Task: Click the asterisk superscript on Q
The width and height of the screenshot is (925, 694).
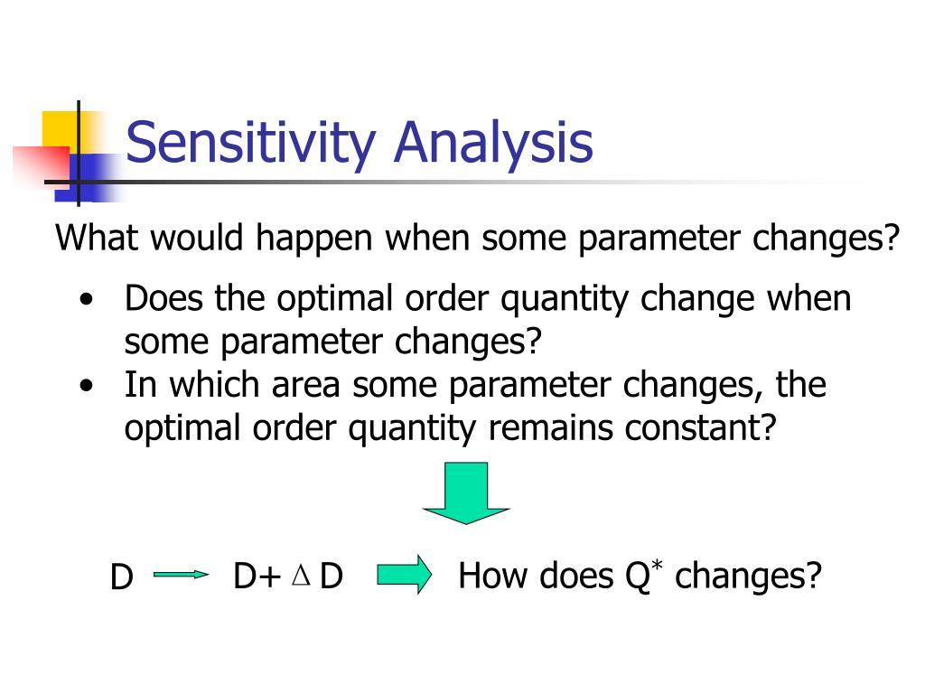Action: click(657, 566)
